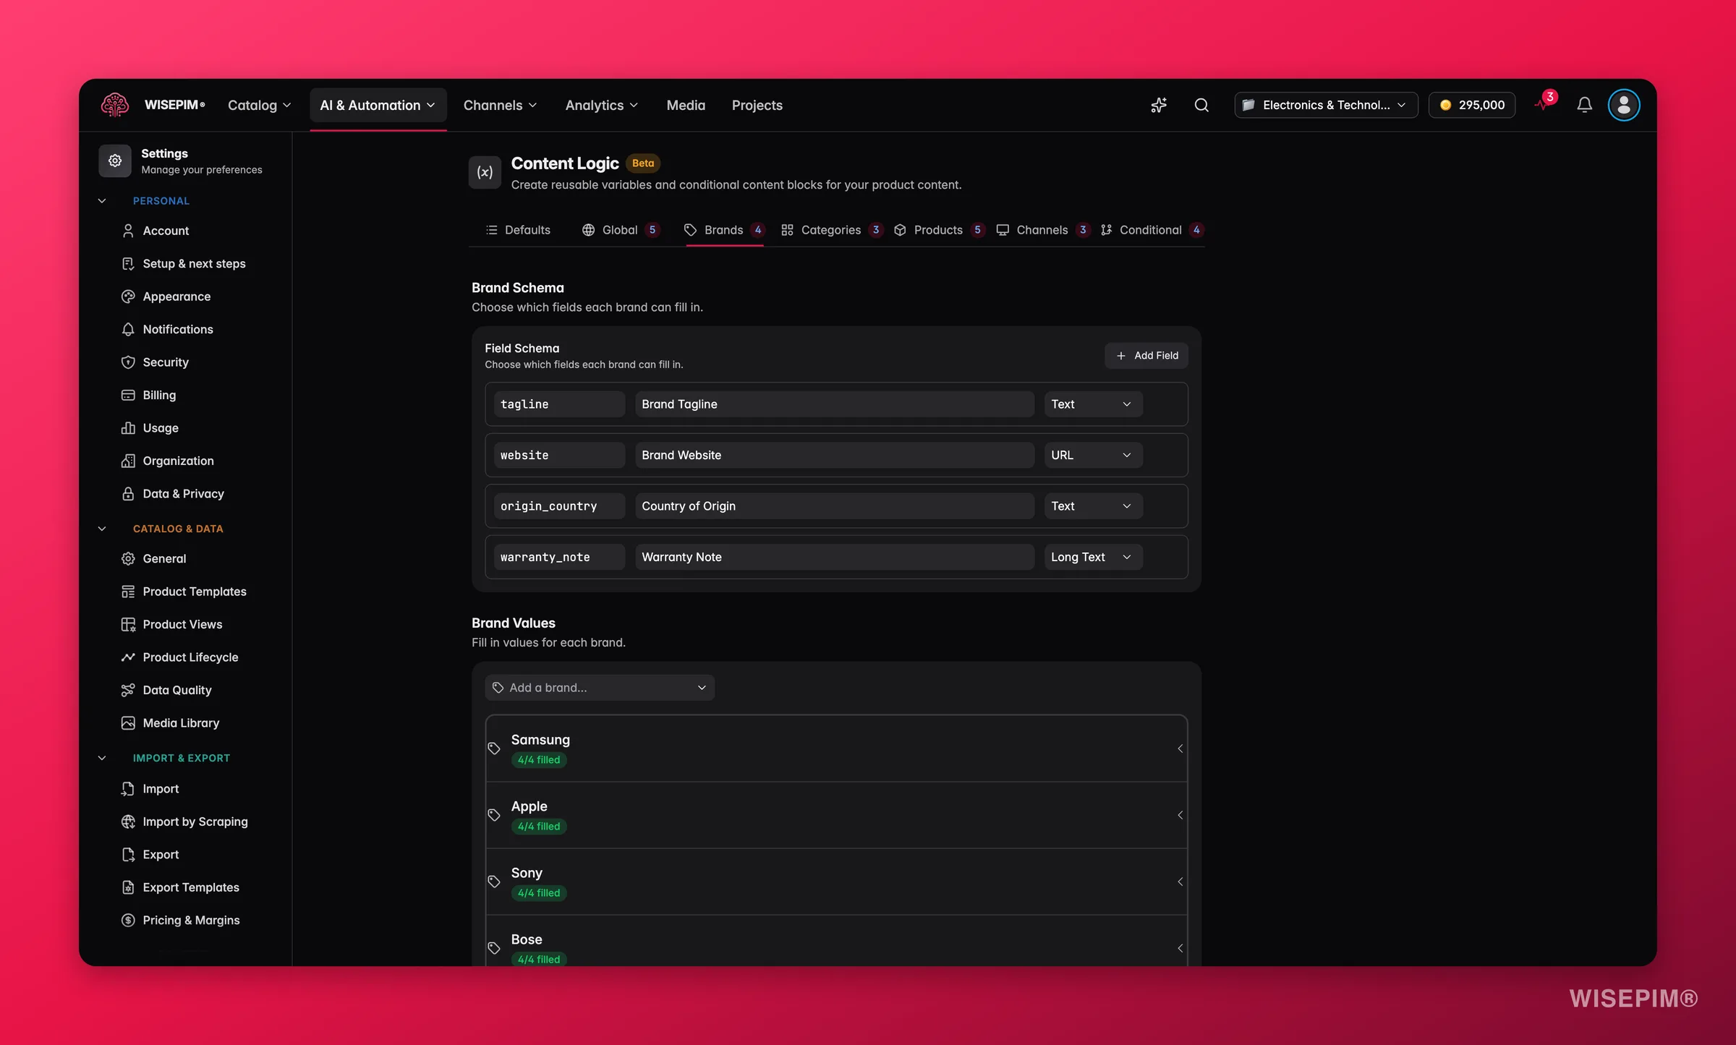Open Product Lifecycle in sidebar
This screenshot has height=1045, width=1736.
[x=190, y=657]
